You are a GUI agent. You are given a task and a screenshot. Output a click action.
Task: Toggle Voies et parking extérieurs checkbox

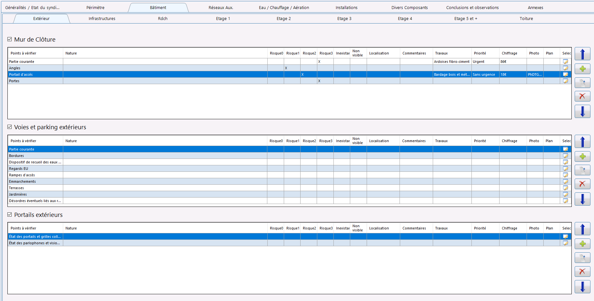(10, 127)
